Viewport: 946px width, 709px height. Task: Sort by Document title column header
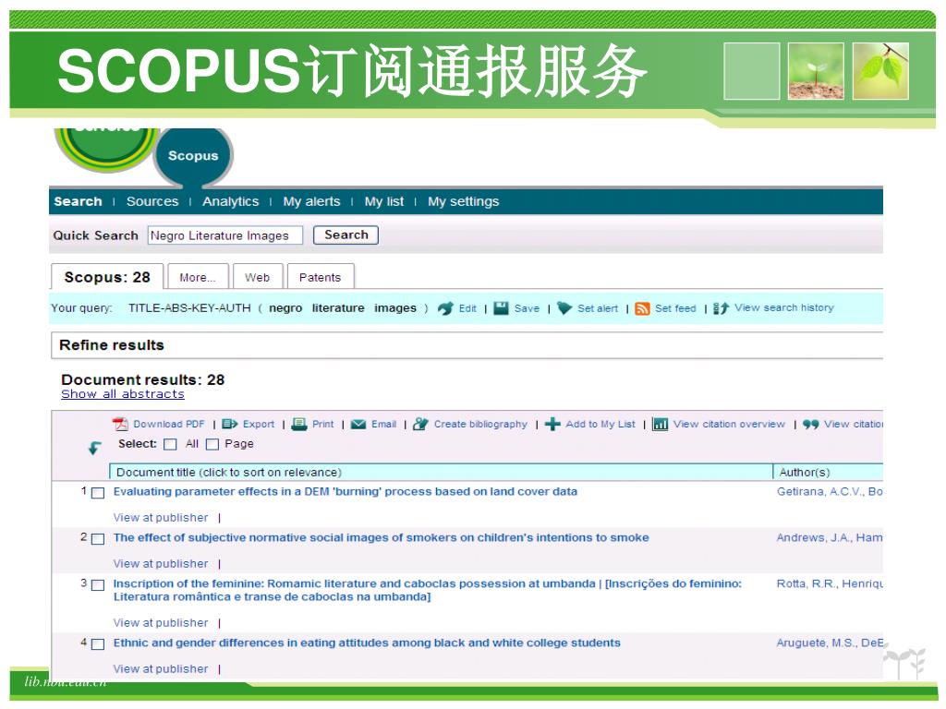[x=441, y=472]
